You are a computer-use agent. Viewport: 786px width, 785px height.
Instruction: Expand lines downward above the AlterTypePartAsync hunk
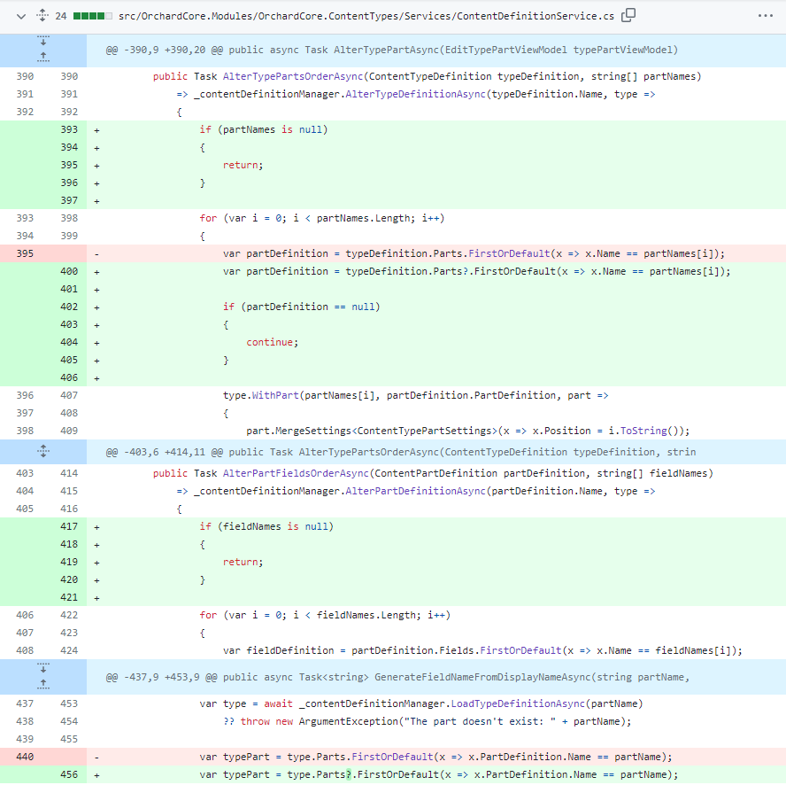[x=43, y=41]
